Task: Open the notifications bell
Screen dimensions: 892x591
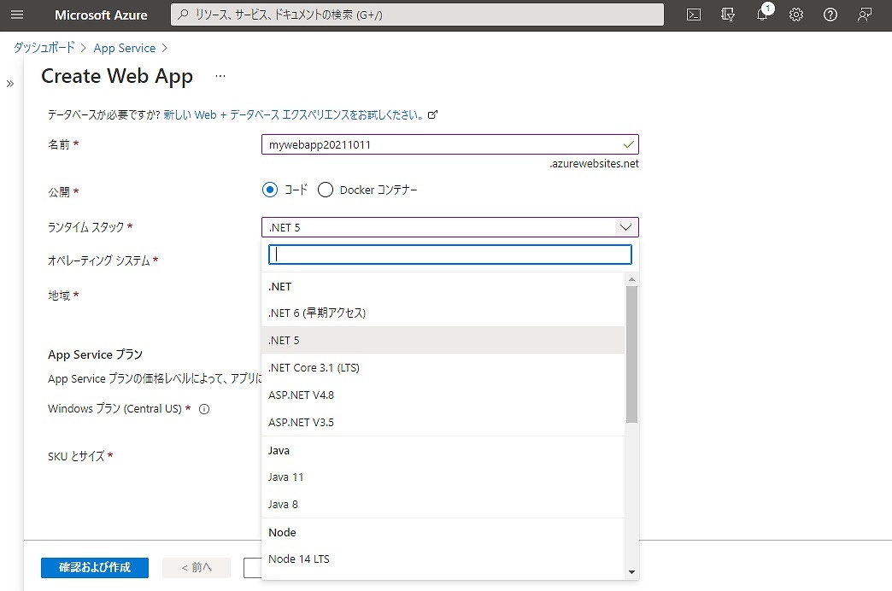Action: tap(762, 15)
